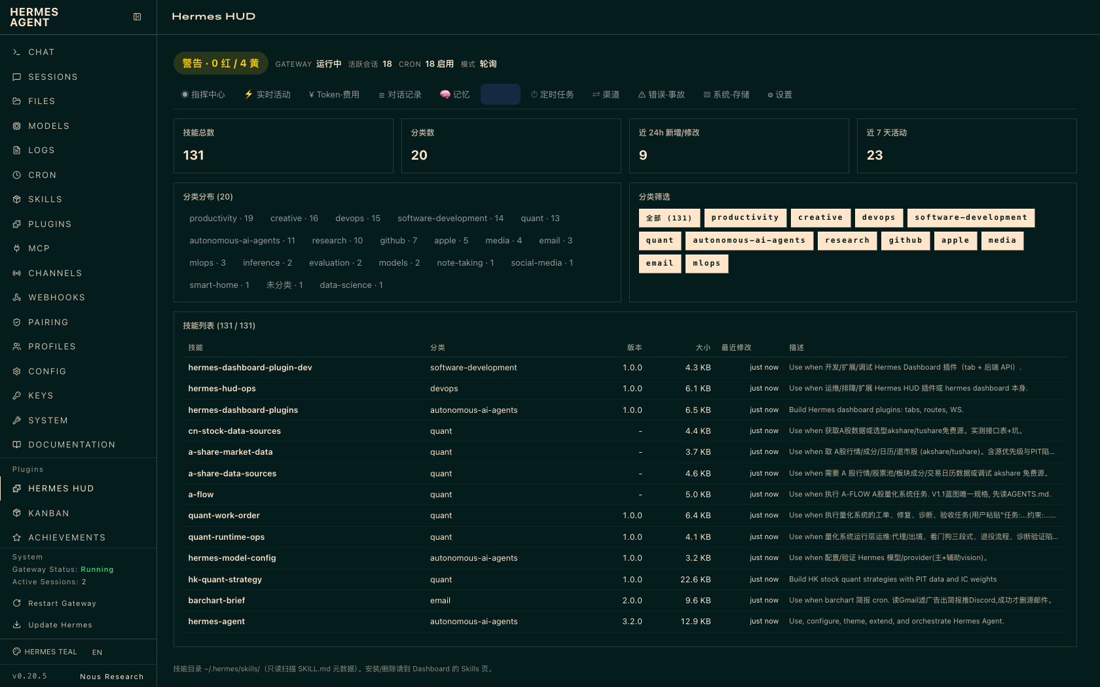This screenshot has height=687, width=1100.
Task: Open Config via the gear icon
Action: pyautogui.click(x=17, y=372)
